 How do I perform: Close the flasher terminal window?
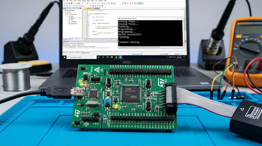182,18
